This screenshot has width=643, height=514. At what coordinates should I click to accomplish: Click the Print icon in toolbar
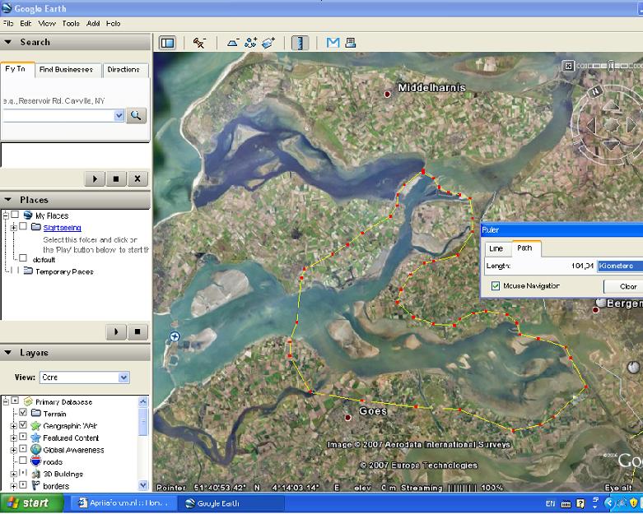(350, 43)
